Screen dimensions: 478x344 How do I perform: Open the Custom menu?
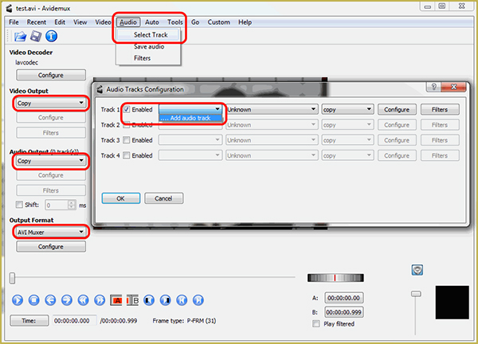pyautogui.click(x=218, y=22)
